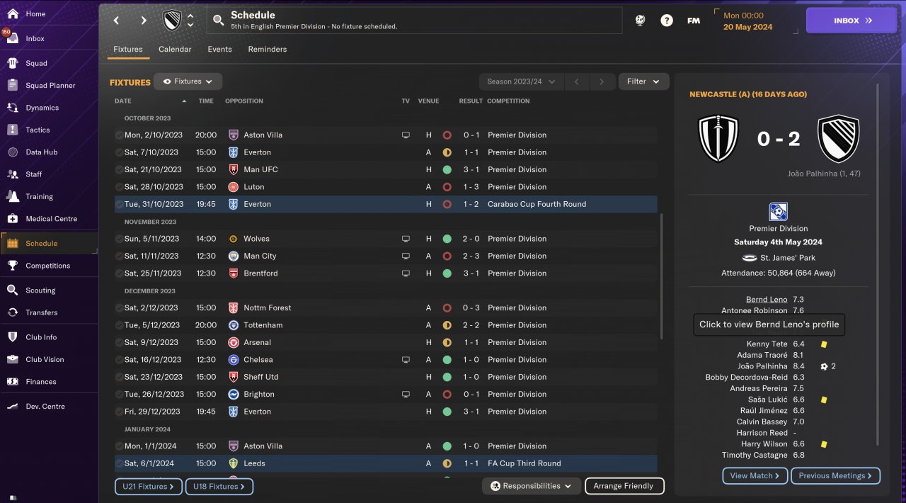Toggle the circle for Luton 28/10/2023
Image resolution: width=906 pixels, height=503 pixels.
click(119, 187)
